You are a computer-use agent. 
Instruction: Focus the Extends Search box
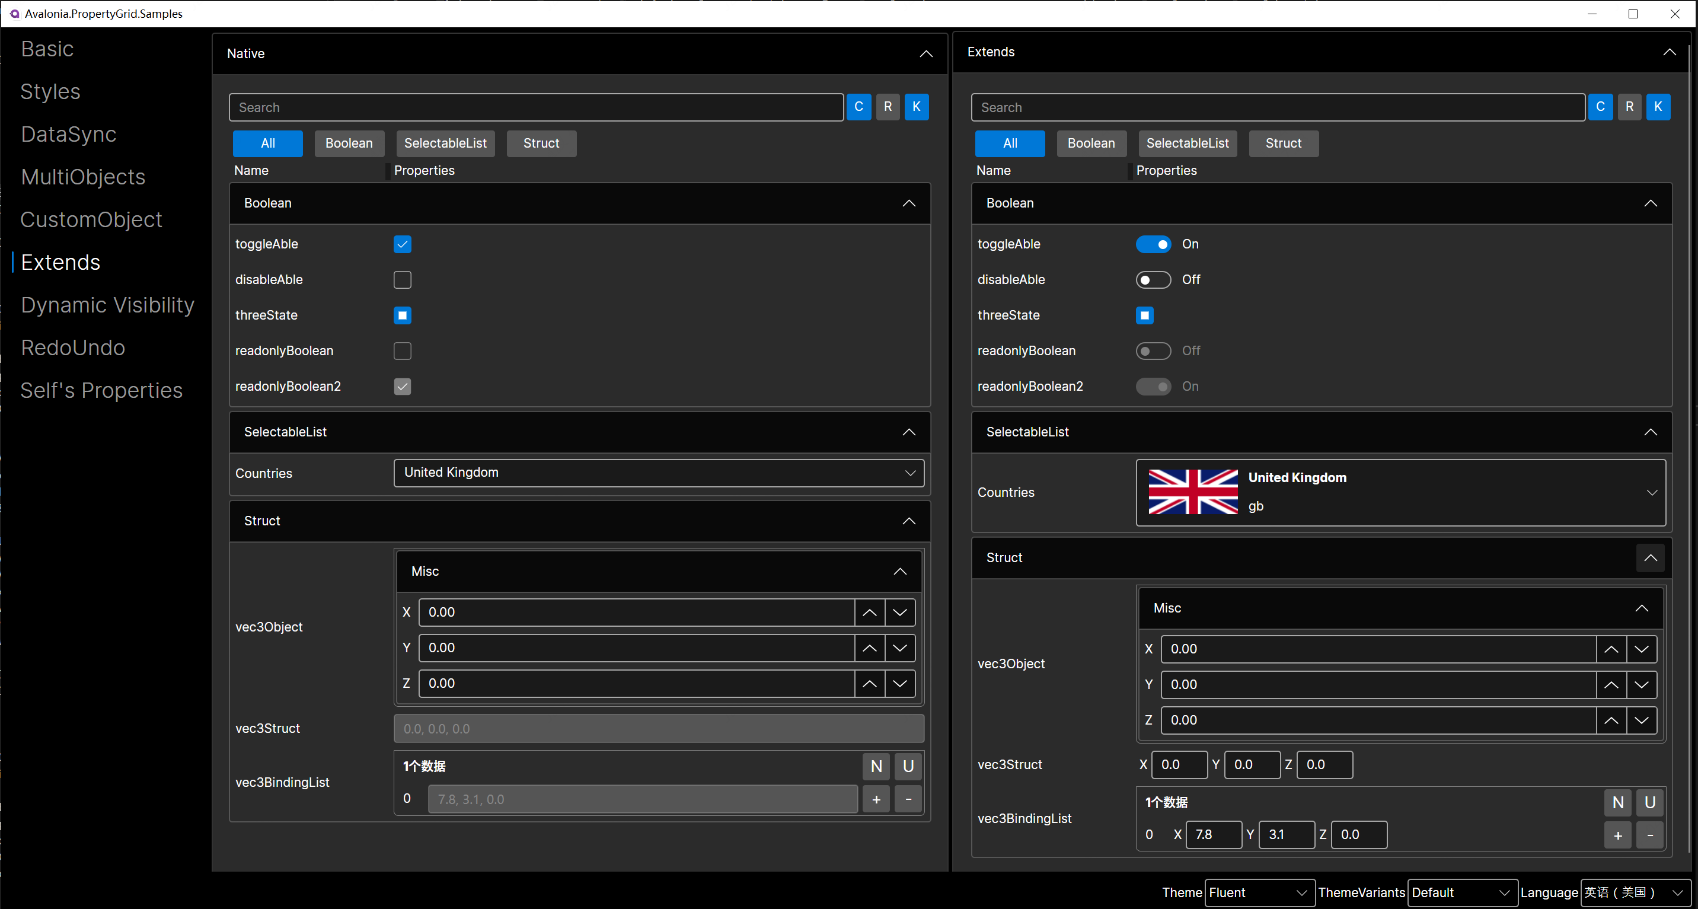(x=1278, y=107)
